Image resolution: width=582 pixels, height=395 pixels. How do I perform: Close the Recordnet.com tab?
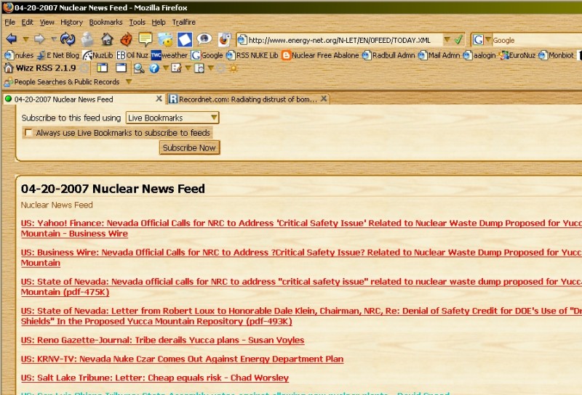(x=324, y=99)
